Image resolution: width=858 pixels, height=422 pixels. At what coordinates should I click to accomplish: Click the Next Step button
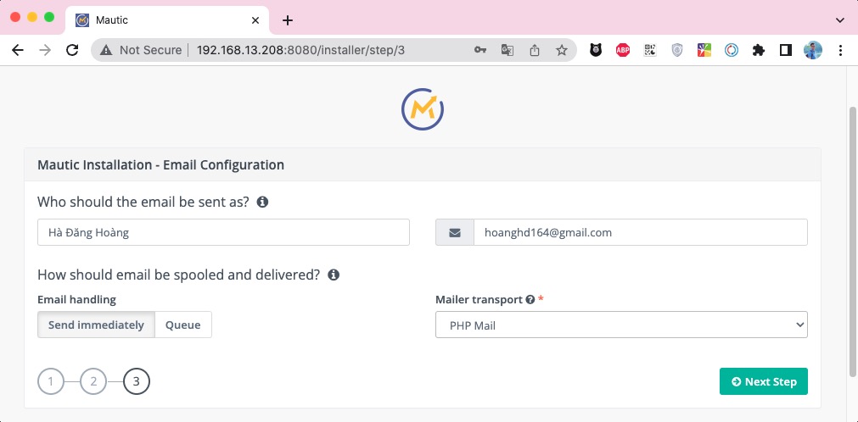763,381
